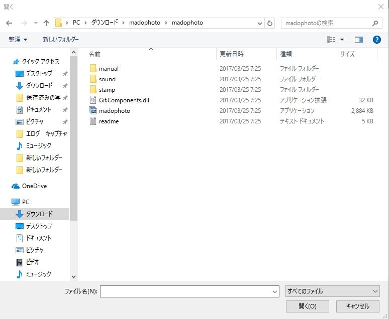Open the 整理 menu
This screenshot has height=319, width=389.
(18, 40)
